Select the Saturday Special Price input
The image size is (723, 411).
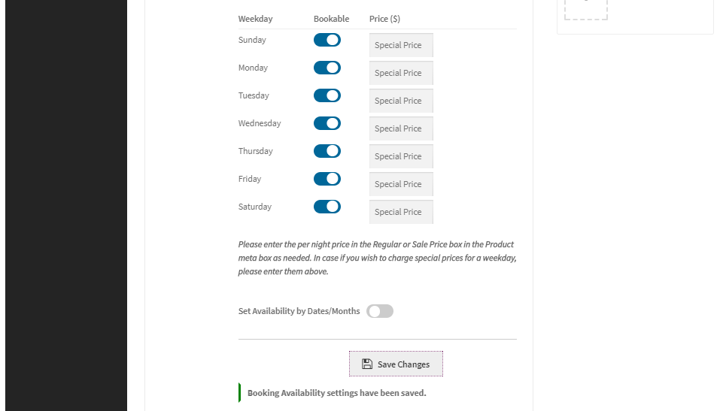point(401,212)
